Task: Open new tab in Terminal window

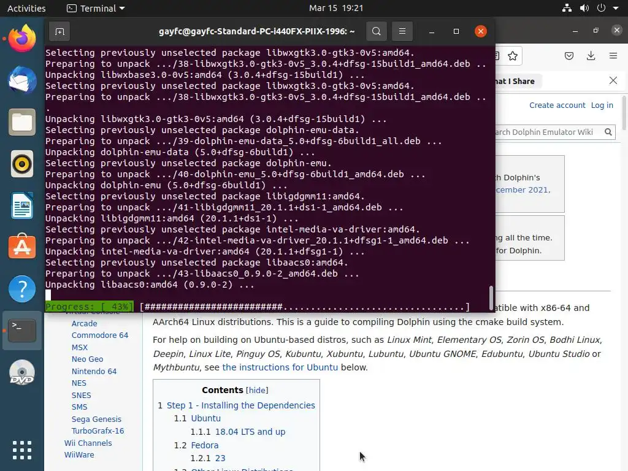Action: tap(59, 31)
